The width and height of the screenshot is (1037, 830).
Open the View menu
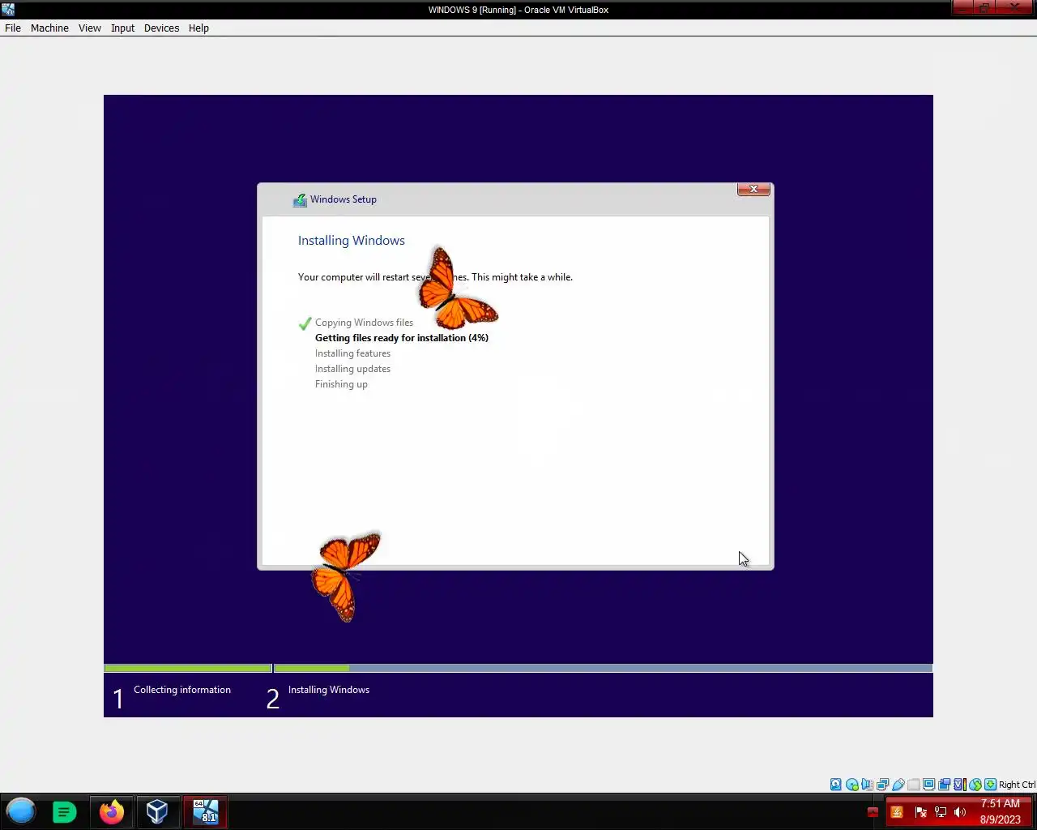(89, 28)
